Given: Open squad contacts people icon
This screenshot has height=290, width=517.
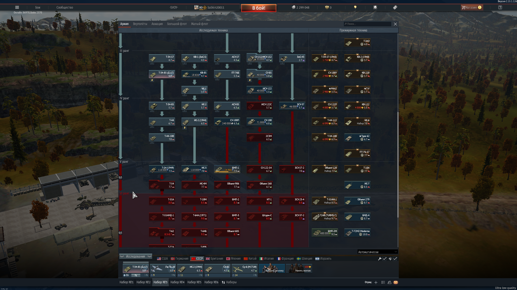Looking at the screenshot, I should pos(389,282).
